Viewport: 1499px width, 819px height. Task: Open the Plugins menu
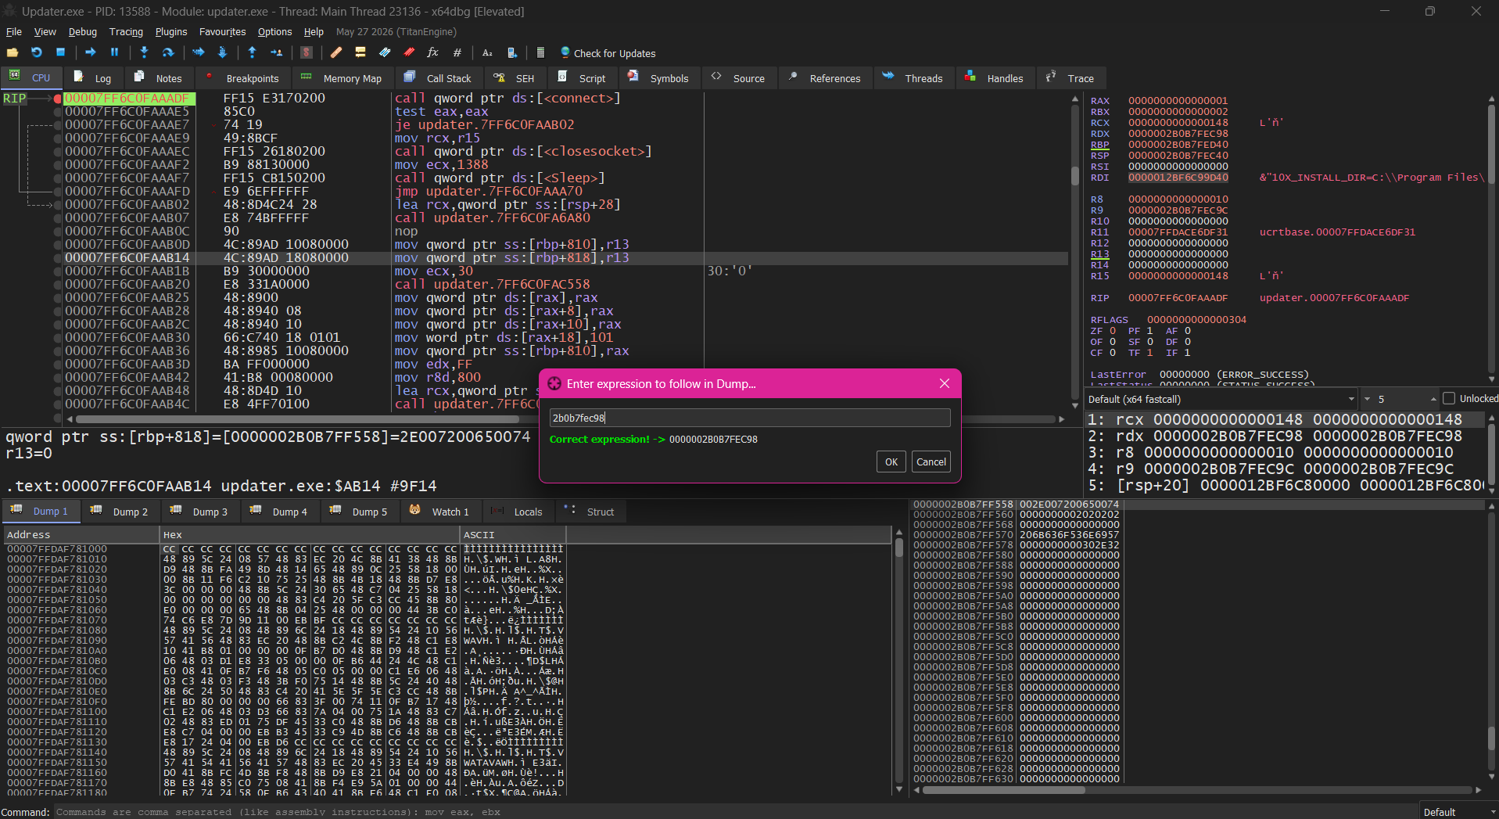[171, 32]
